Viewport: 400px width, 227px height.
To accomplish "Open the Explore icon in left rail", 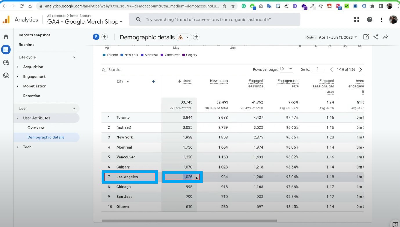I will pyautogui.click(x=6, y=63).
